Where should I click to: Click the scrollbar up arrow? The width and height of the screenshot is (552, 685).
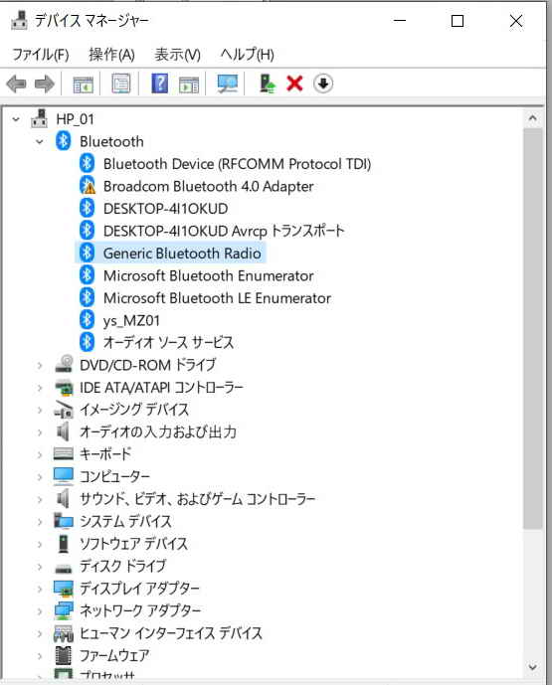[x=532, y=118]
